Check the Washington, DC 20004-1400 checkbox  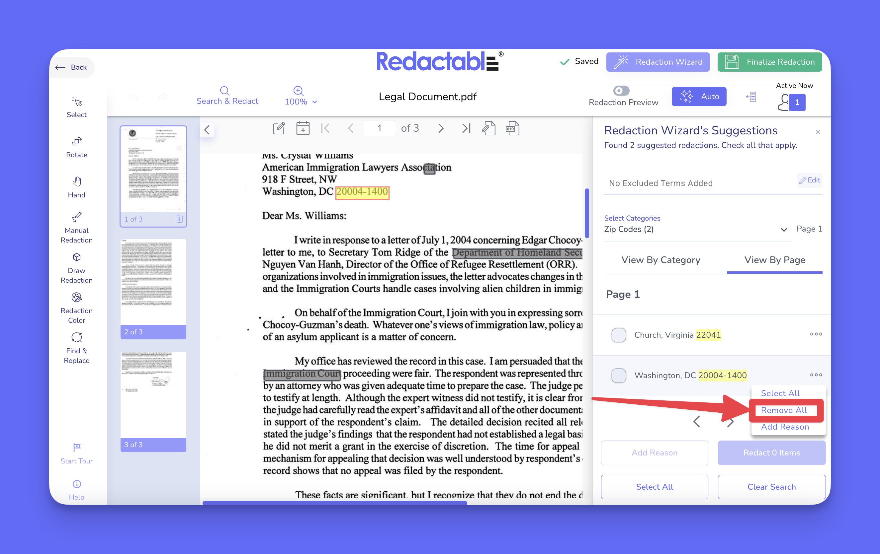click(618, 376)
